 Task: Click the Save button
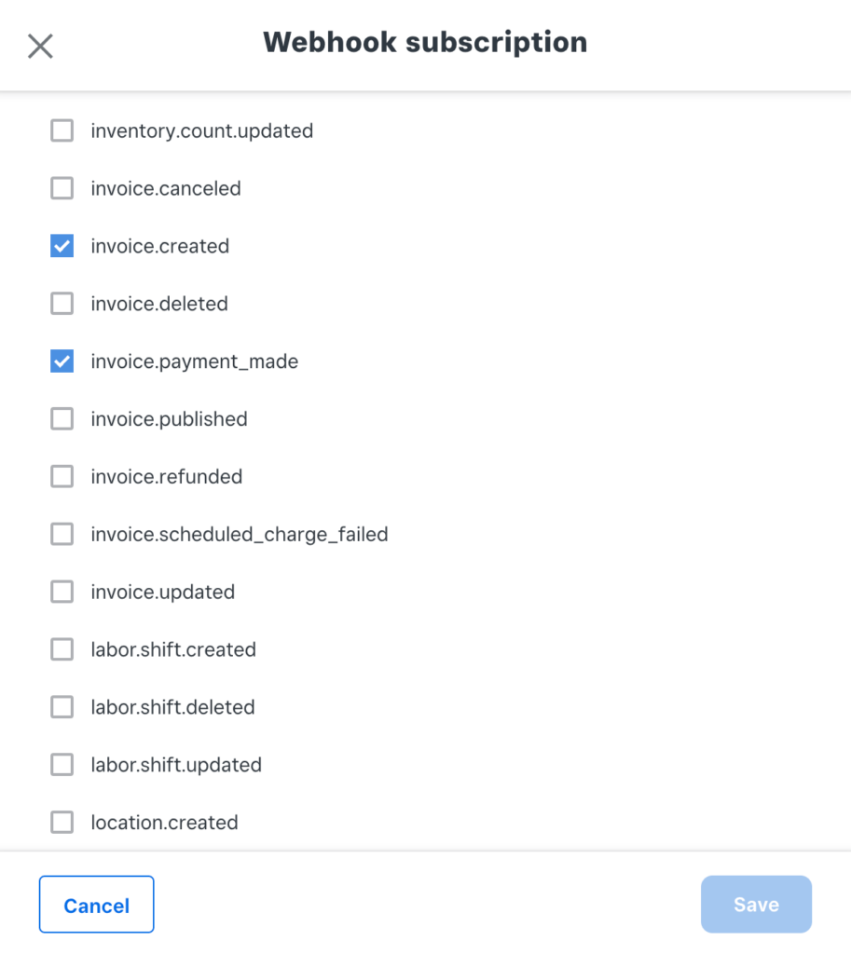coord(756,905)
